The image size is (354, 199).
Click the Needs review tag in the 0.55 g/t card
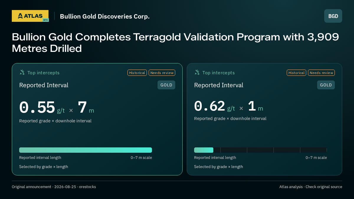[162, 73]
